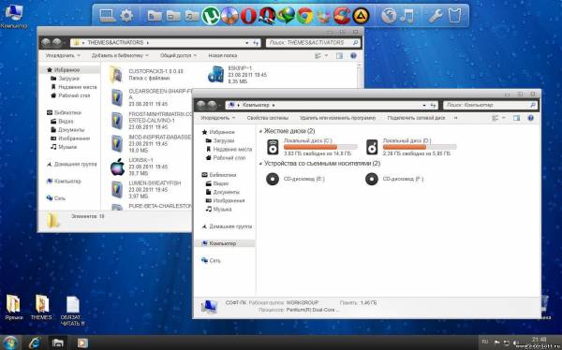562x350 pixels.
Task: Toggle preview pane in Компьютер window
Action: coord(516,118)
